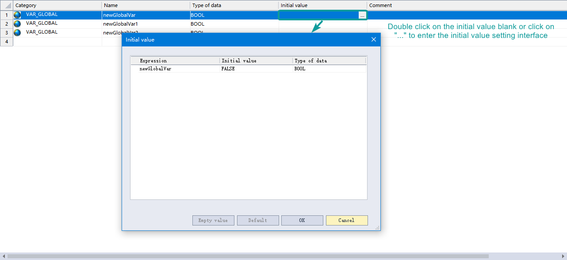Click the Expression column header in dialog
This screenshot has width=567, height=260.
point(175,61)
